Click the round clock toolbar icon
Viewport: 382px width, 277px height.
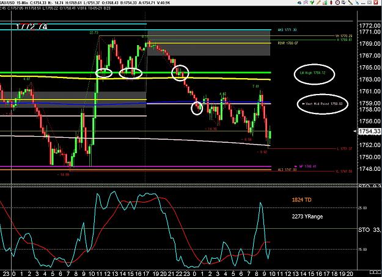[337, 2]
